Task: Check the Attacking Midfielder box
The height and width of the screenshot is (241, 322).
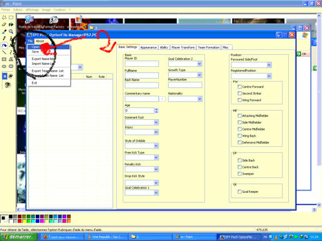Action: [x=239, y=116]
